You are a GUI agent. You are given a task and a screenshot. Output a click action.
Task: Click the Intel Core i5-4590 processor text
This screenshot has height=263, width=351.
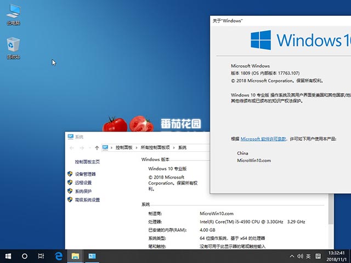tap(252, 222)
